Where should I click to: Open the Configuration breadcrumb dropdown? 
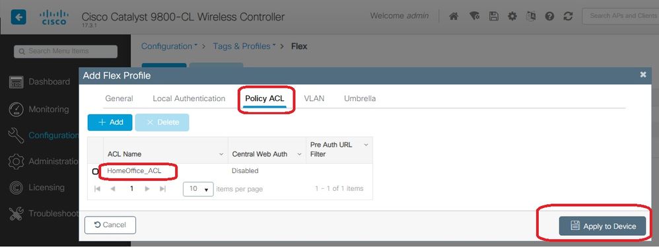pyautogui.click(x=170, y=46)
